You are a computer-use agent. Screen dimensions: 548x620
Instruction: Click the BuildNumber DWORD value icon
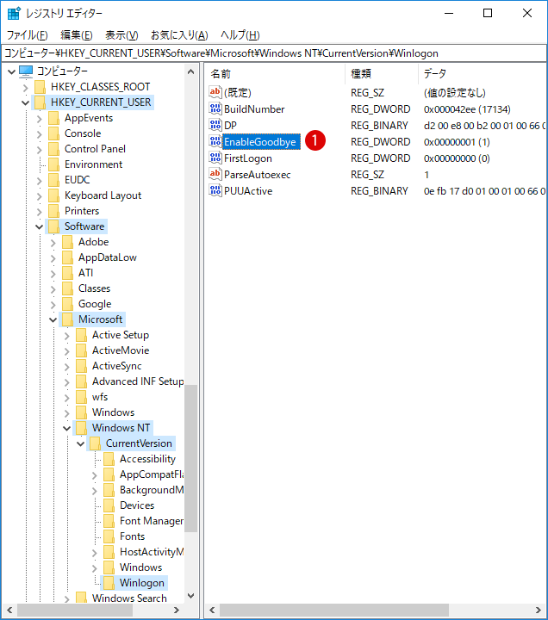click(x=215, y=108)
